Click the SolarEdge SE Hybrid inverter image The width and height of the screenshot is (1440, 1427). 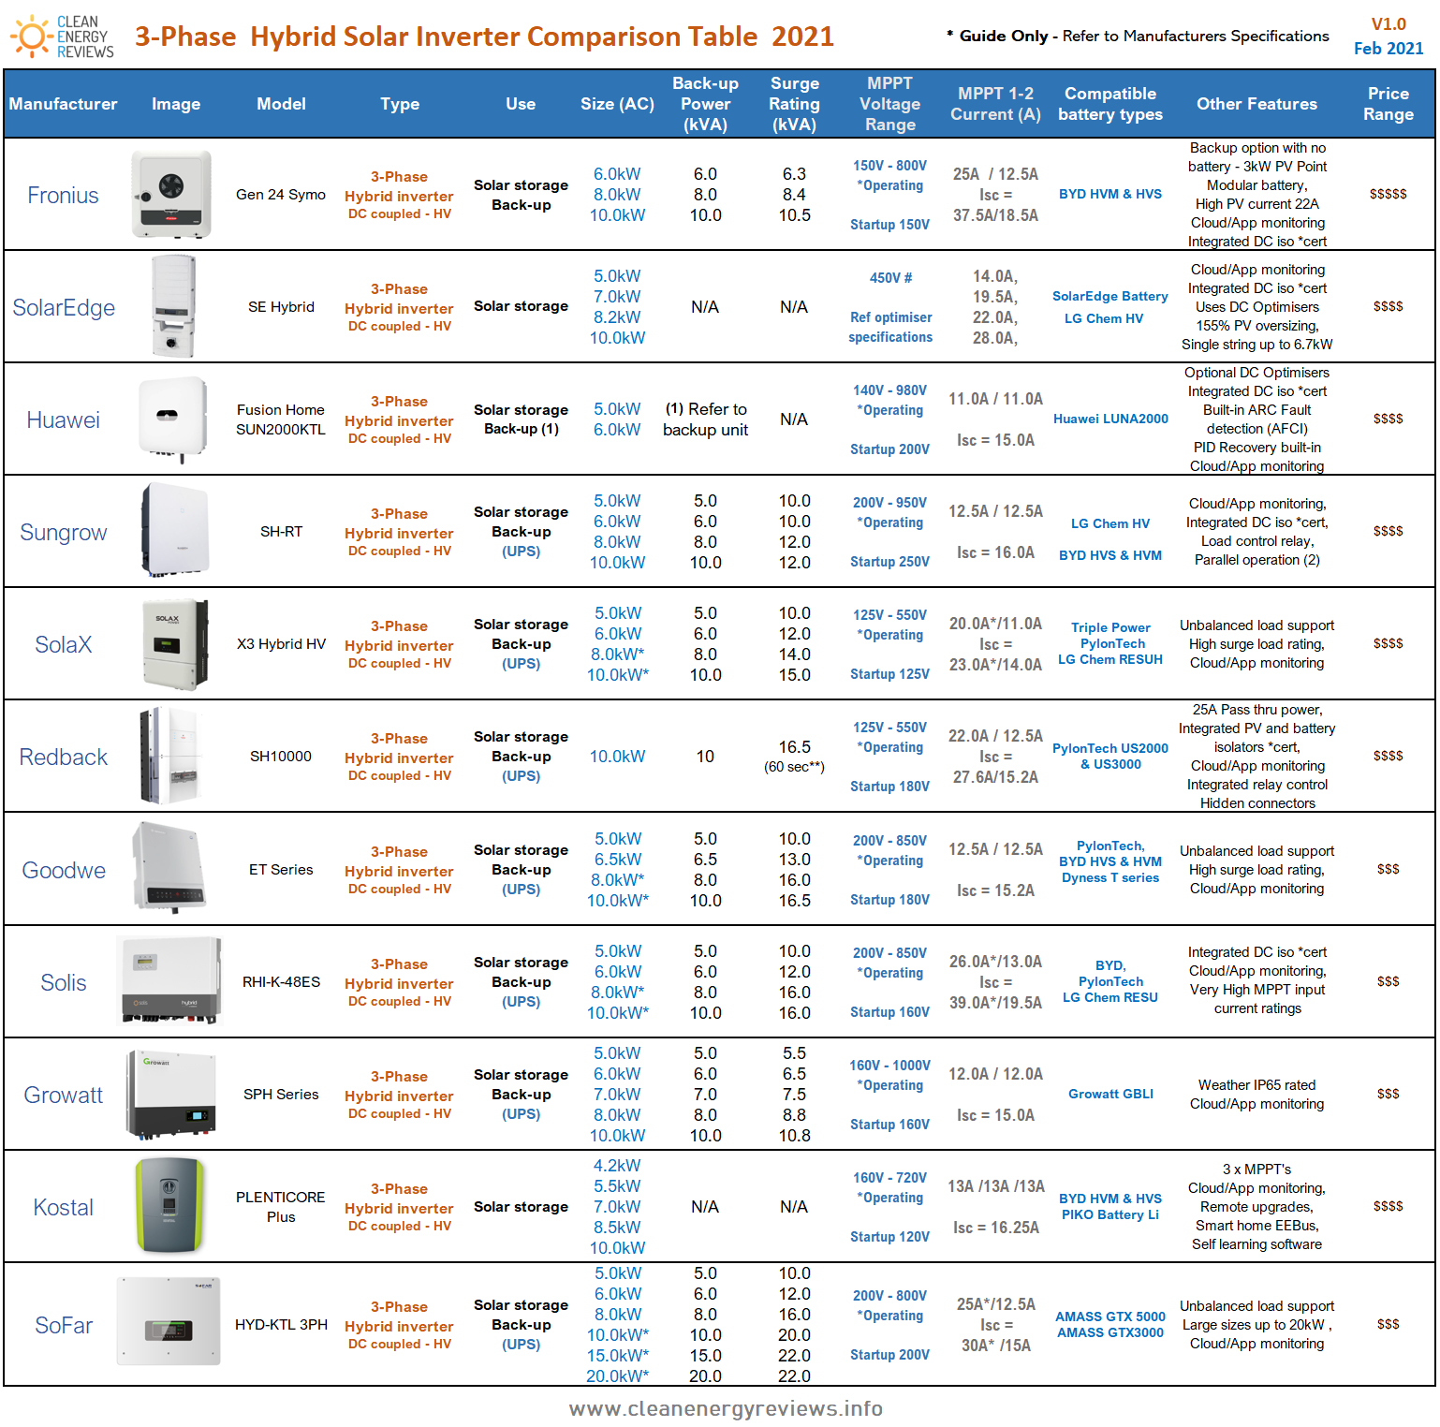coord(173,306)
